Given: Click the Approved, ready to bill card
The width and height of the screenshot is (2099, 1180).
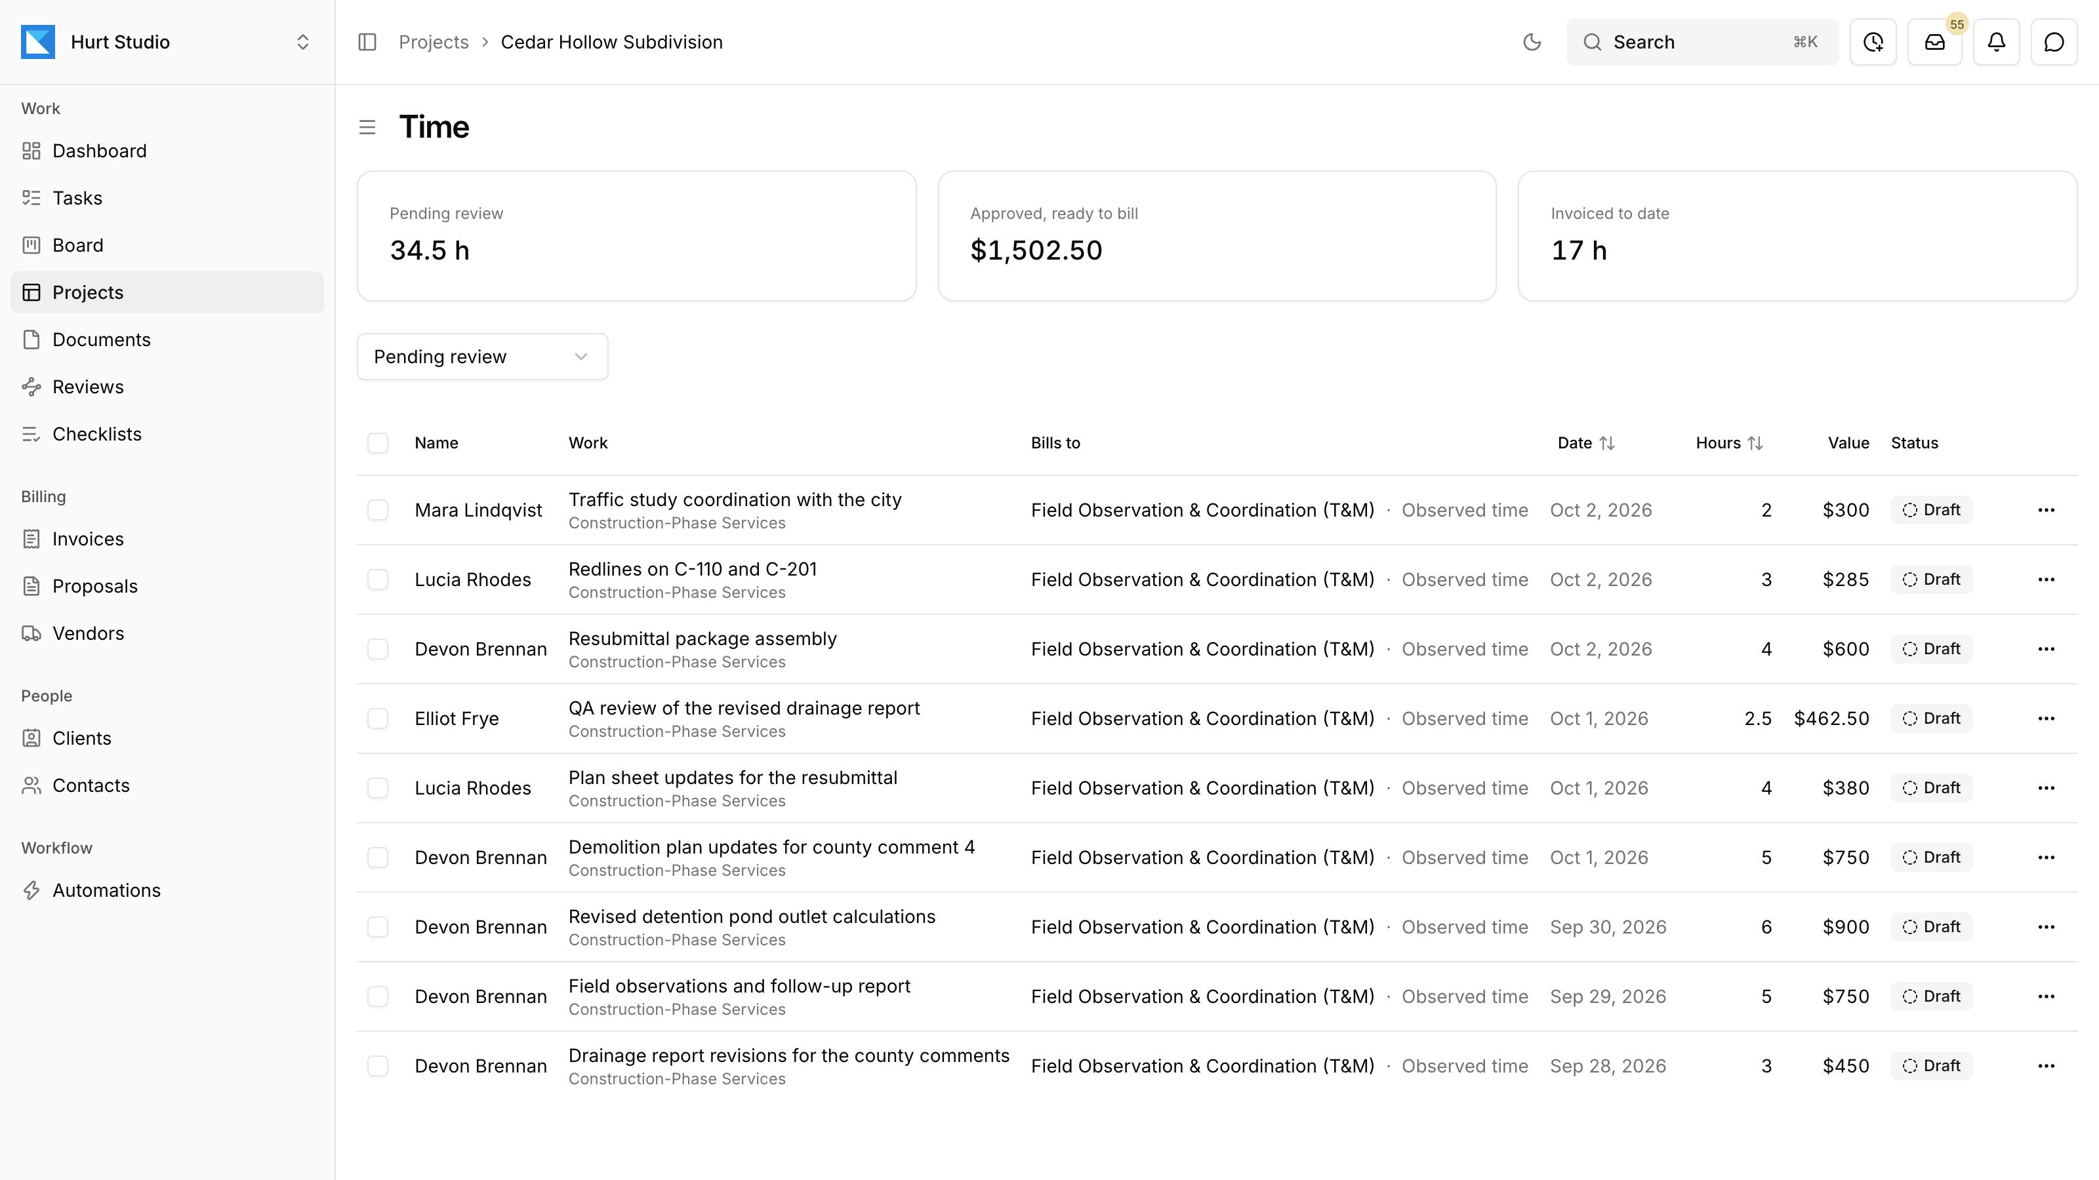Looking at the screenshot, I should click(x=1217, y=236).
